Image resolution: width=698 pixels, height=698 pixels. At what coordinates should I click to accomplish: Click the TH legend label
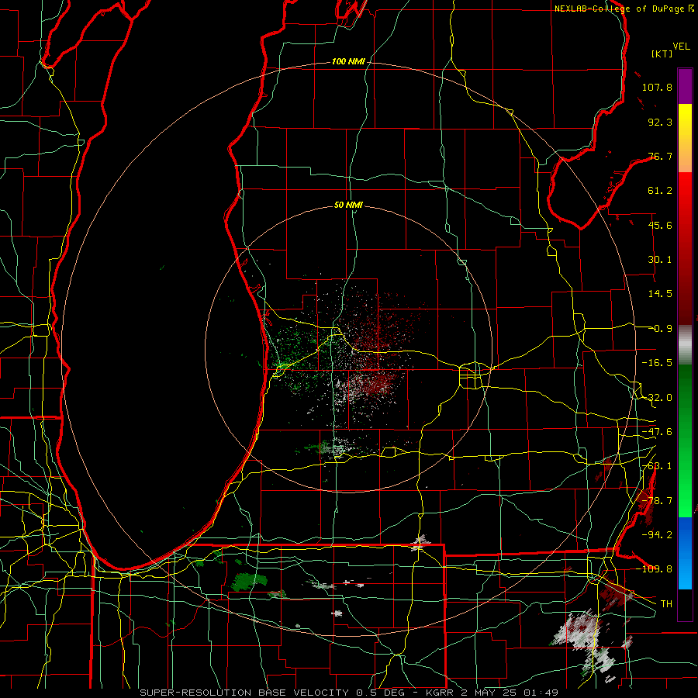pos(666,603)
